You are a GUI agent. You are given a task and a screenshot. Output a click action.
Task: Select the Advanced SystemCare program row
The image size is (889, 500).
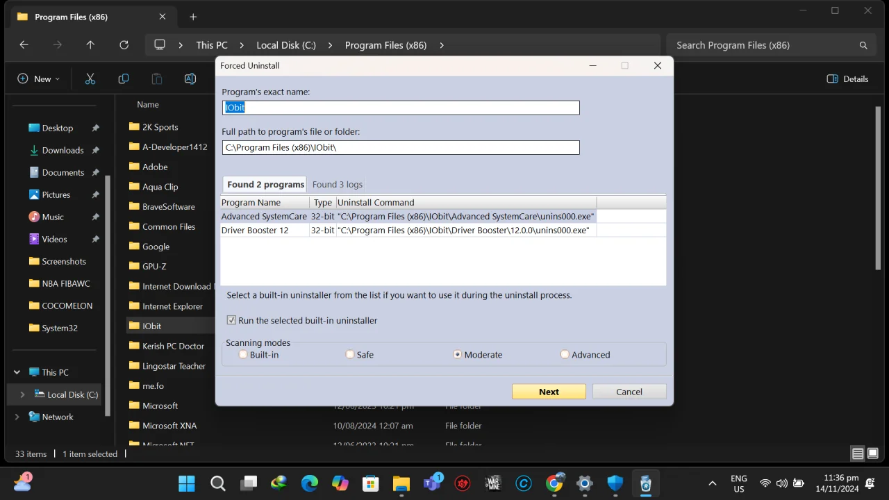(x=443, y=217)
